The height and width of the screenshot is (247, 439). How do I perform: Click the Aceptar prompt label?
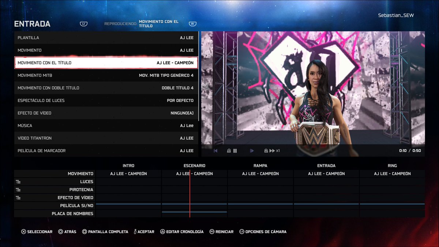(146, 232)
